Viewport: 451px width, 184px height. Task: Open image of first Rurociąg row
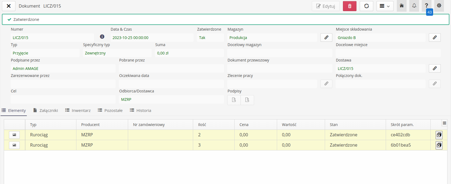pos(14,135)
